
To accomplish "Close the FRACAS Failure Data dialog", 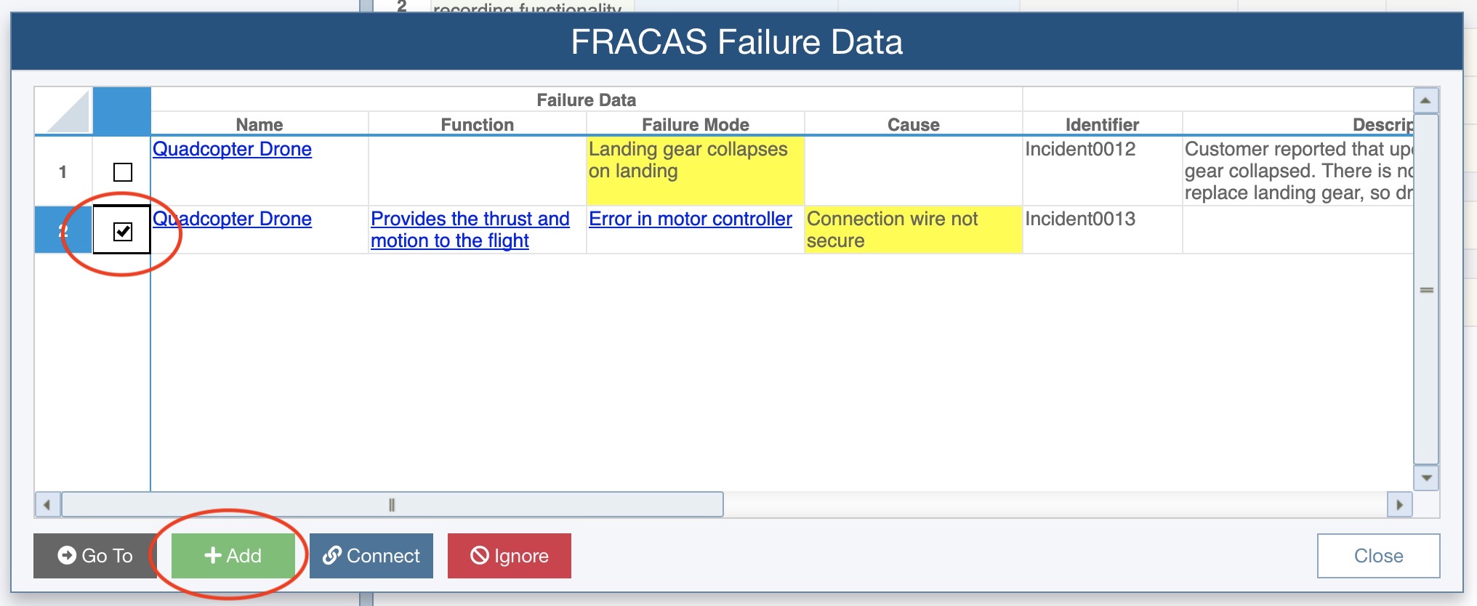I will 1378,556.
